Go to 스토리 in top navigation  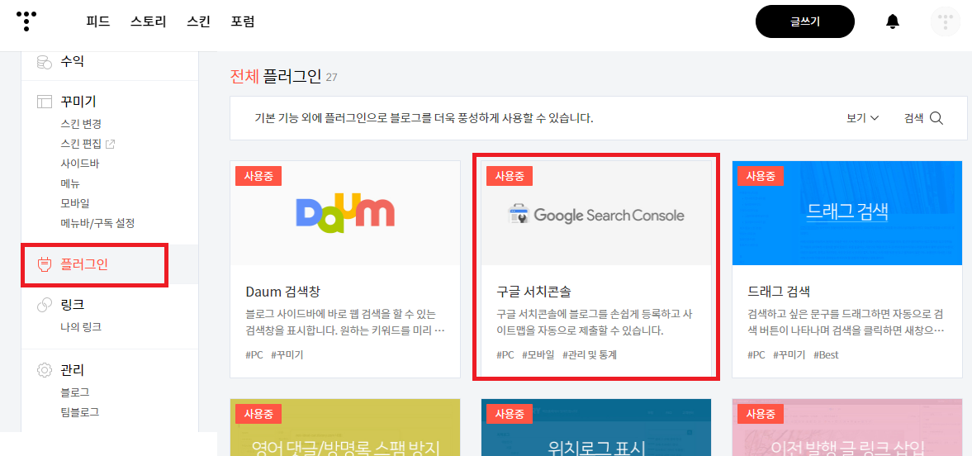tap(148, 21)
